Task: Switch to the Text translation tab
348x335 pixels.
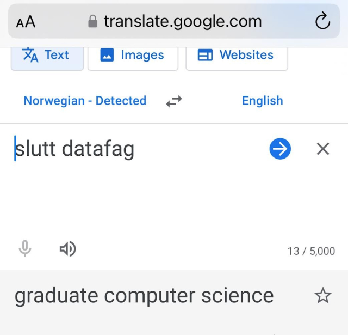Action: [x=47, y=55]
